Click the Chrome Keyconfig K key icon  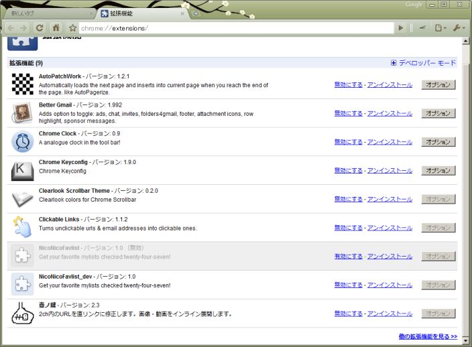pos(22,171)
